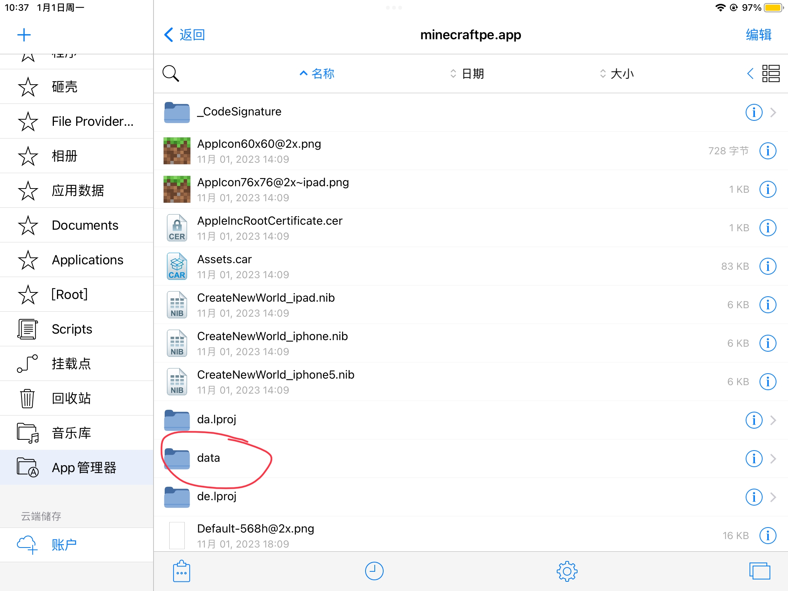Open 音乐库 in the sidebar
788x591 pixels.
[77, 433]
